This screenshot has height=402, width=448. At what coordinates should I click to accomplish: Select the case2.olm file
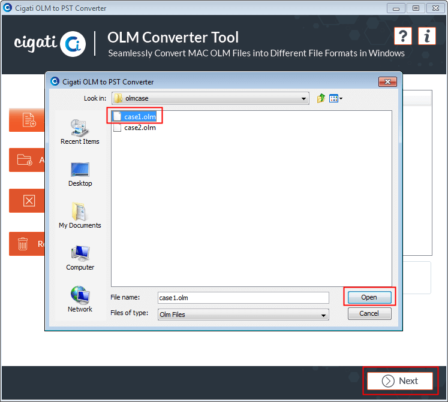[x=135, y=128]
